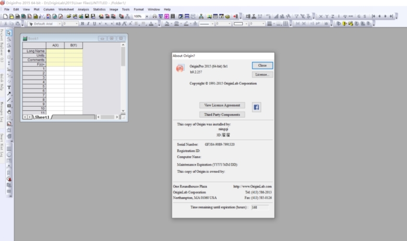The width and height of the screenshot is (407, 241).
Task: Click the Serial Number value text
Action: 220,145
